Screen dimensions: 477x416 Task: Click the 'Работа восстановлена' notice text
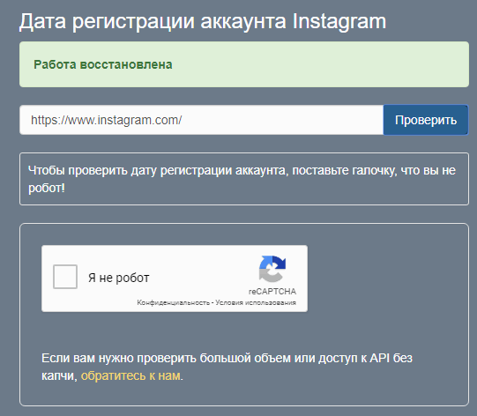(x=103, y=64)
